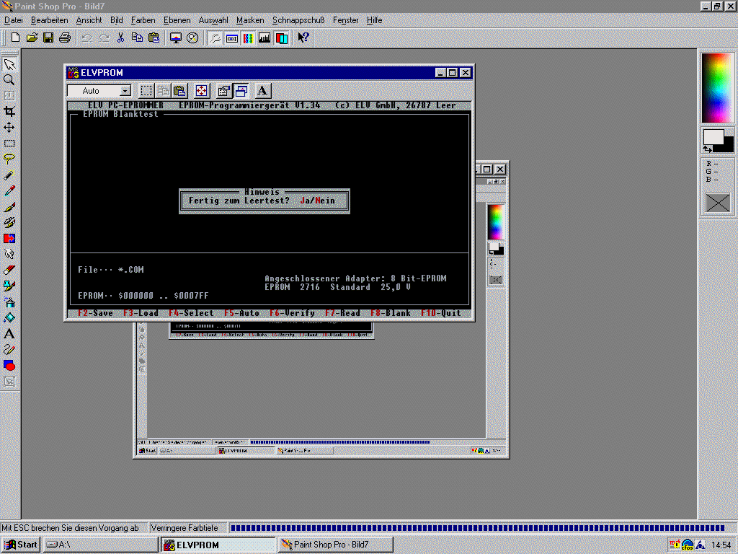The width and height of the screenshot is (738, 554).
Task: Open the Masken menu
Action: point(250,20)
